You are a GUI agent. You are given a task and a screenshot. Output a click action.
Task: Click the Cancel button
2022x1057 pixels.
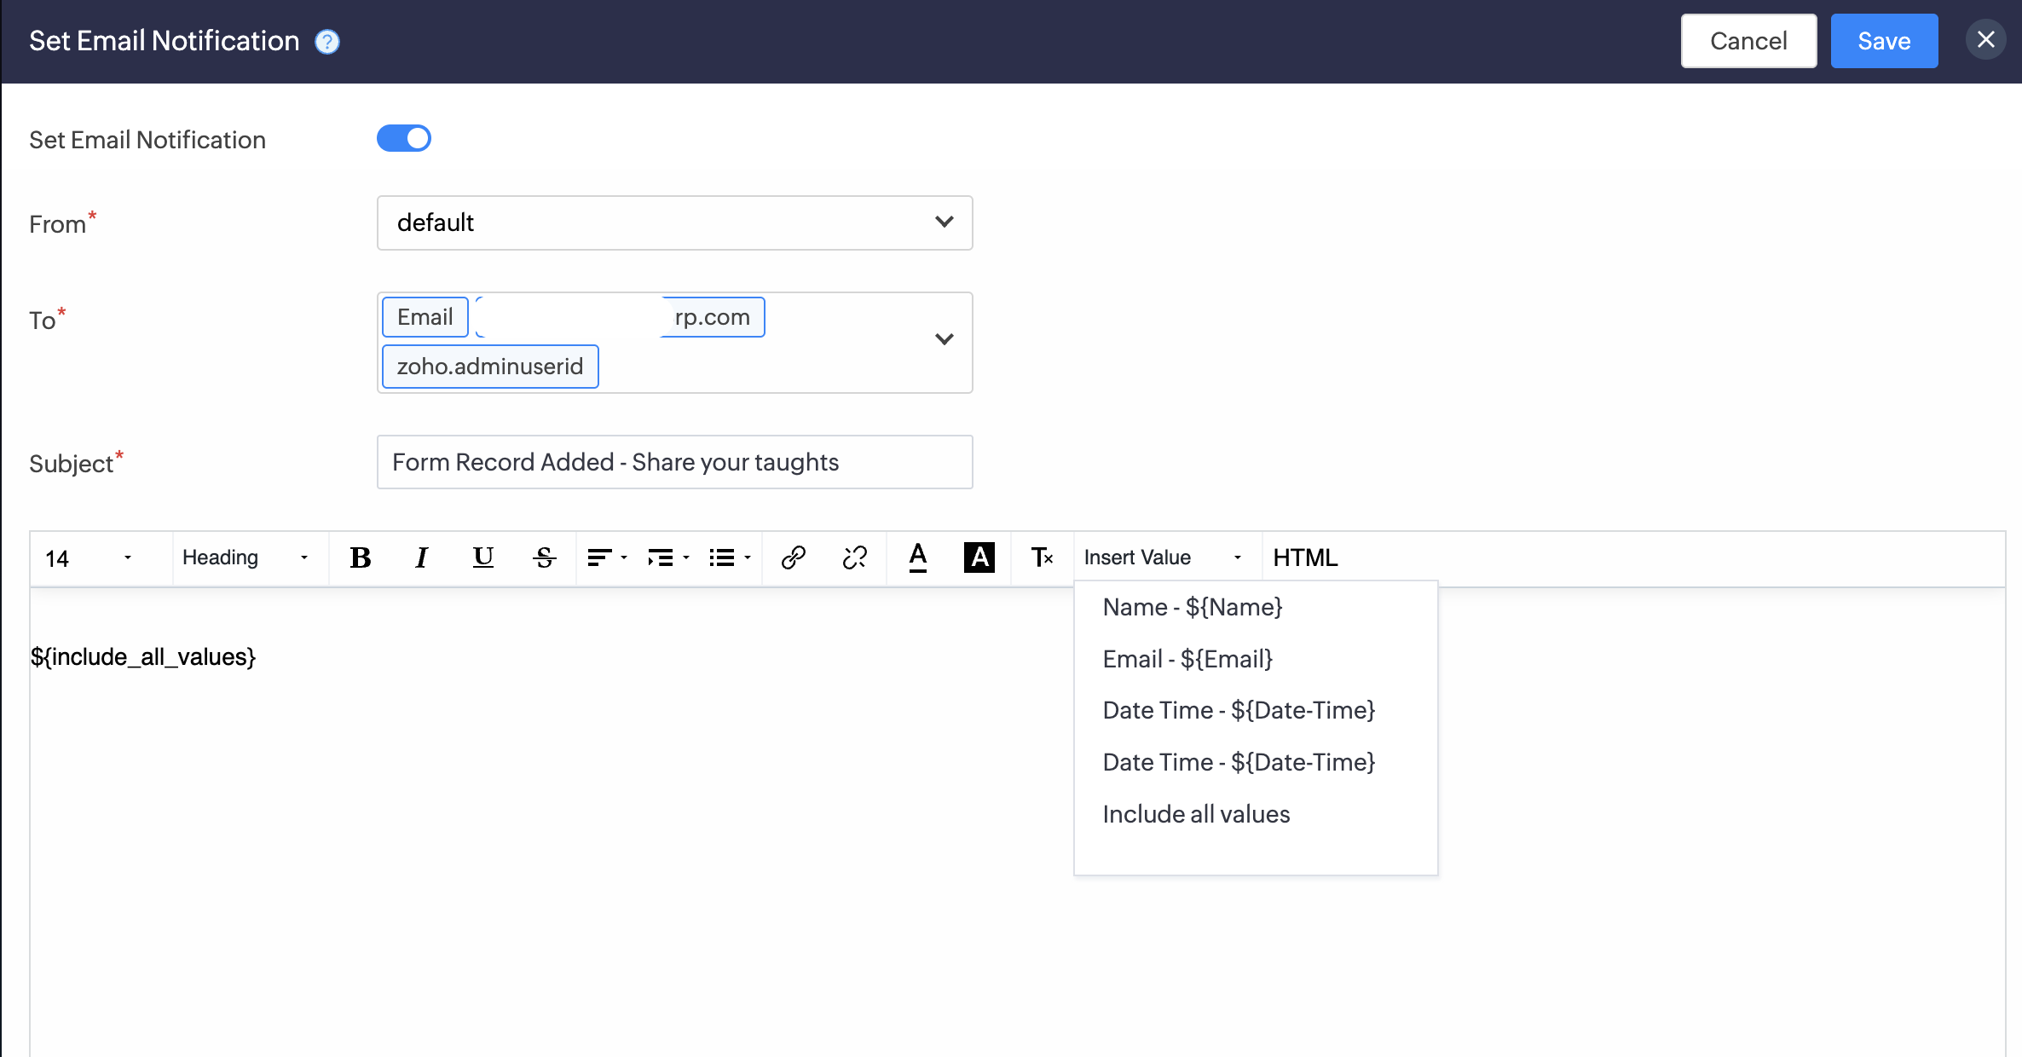coord(1748,41)
